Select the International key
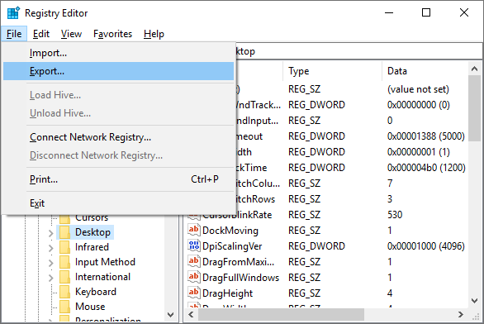The height and width of the screenshot is (324, 484). click(x=102, y=277)
